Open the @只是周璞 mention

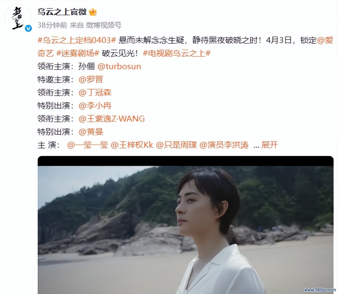coord(176,145)
